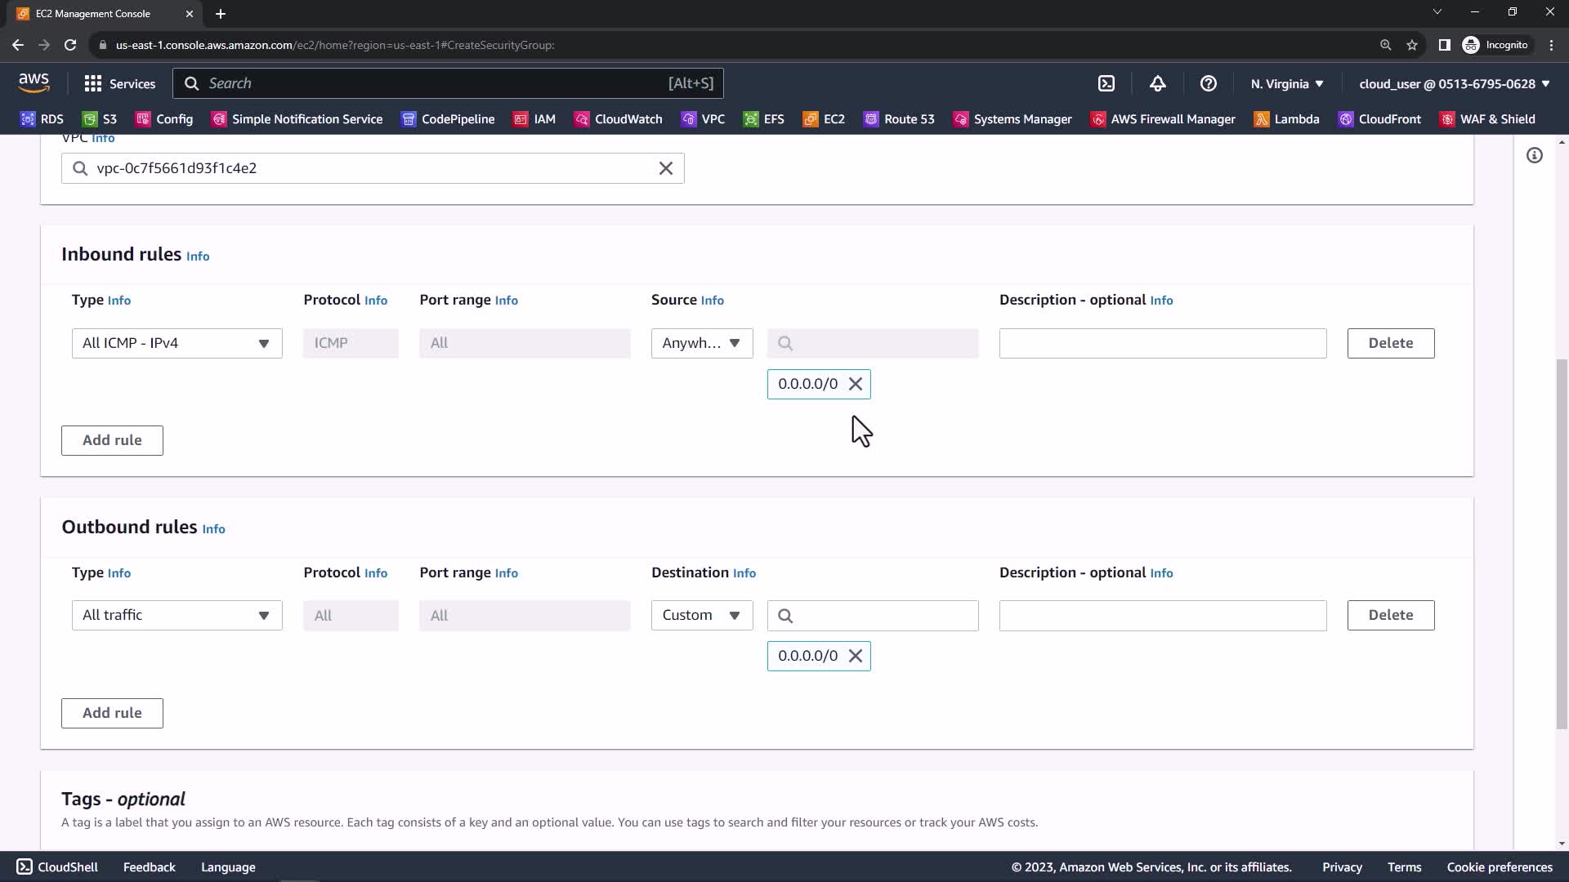Click the help question mark icon
The height and width of the screenshot is (882, 1569).
click(1208, 83)
